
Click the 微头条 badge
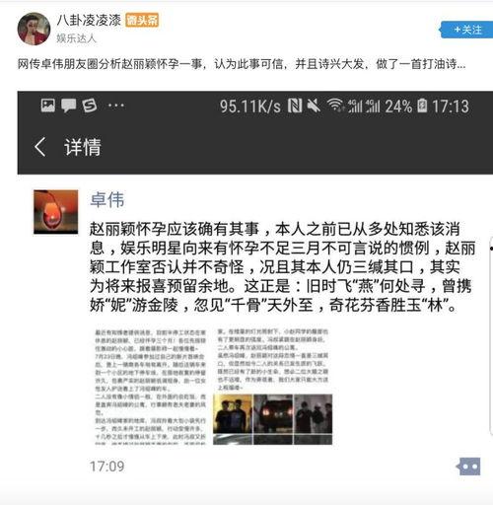142,21
